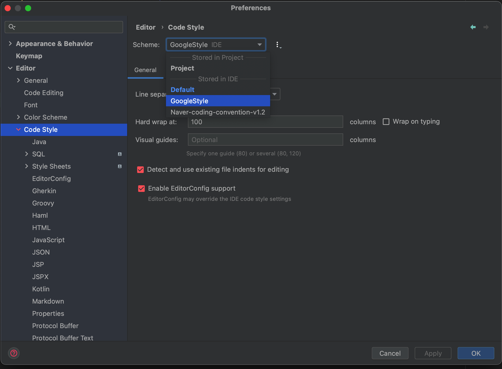Click the forward navigation arrow icon
502x369 pixels.
point(486,27)
